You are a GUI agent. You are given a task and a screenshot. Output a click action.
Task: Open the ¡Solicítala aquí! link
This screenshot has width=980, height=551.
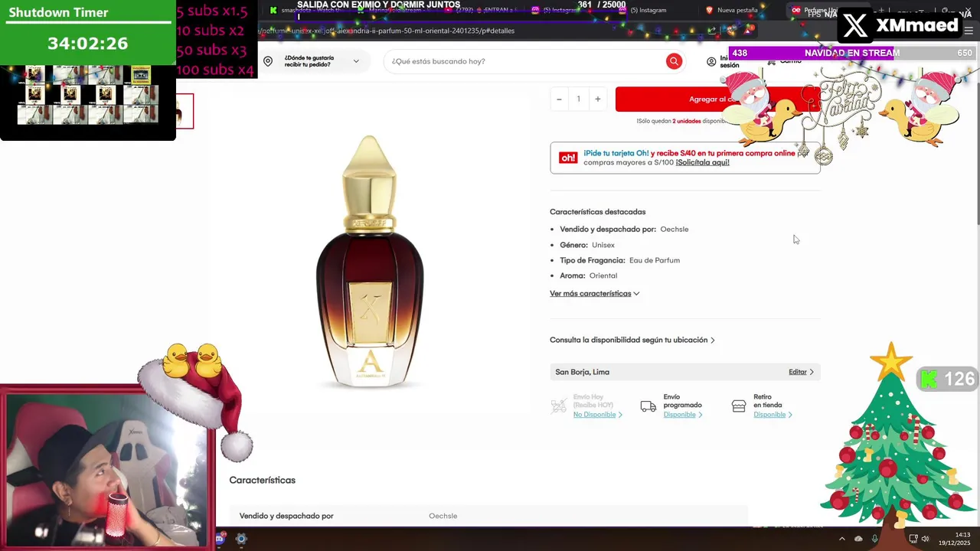click(702, 162)
